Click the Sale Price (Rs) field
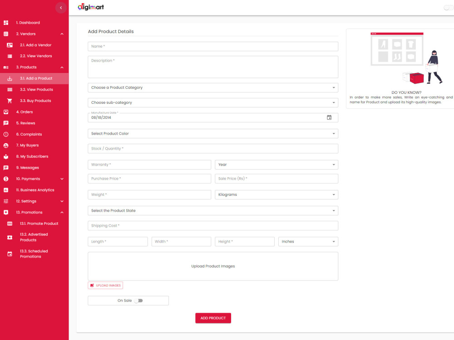Screen dimensions: 454x340 [x=276, y=179]
